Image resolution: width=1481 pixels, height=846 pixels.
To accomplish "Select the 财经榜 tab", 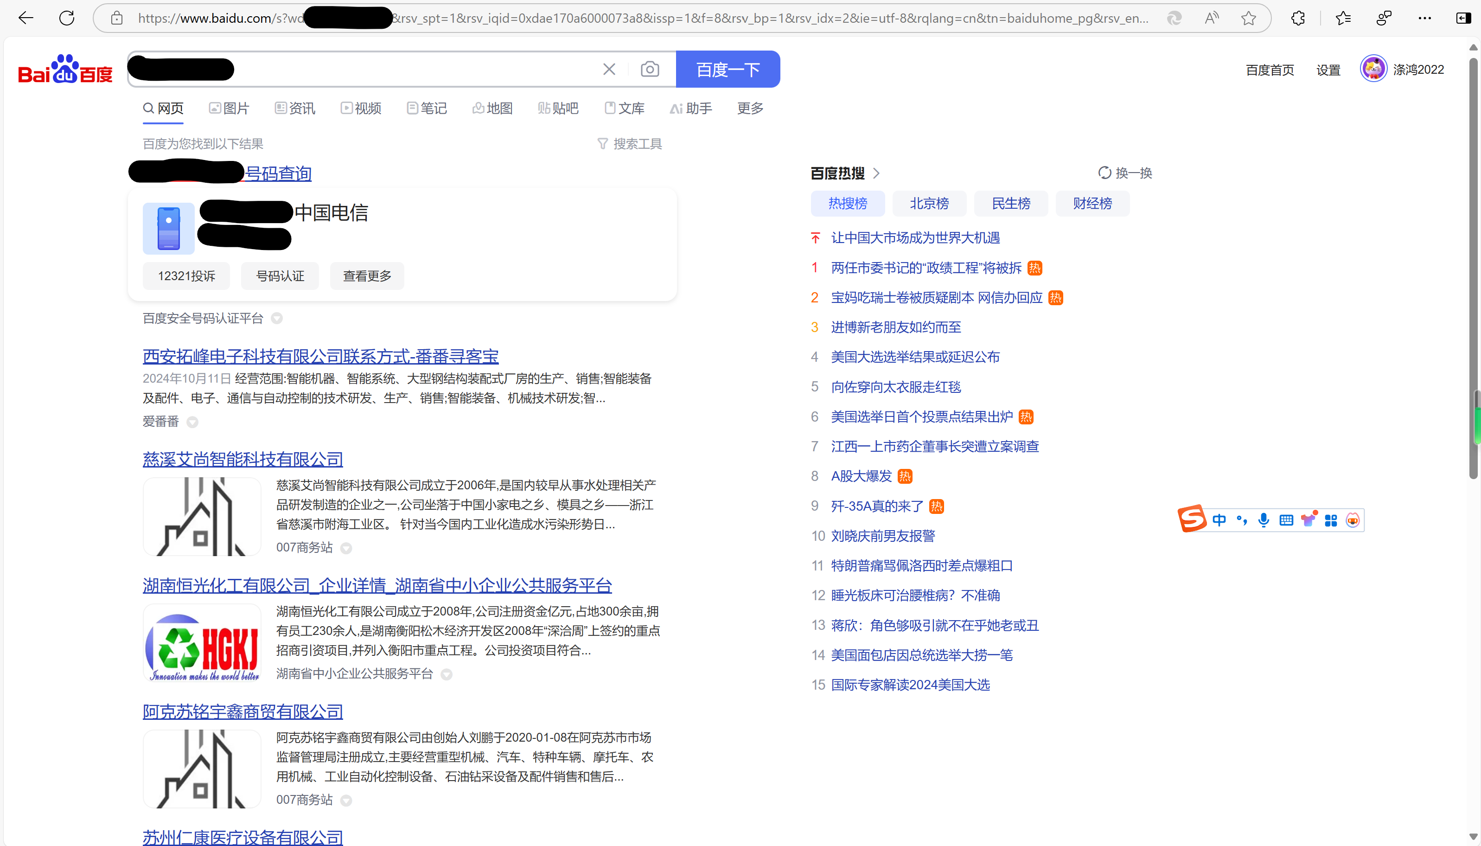I will pyautogui.click(x=1092, y=203).
